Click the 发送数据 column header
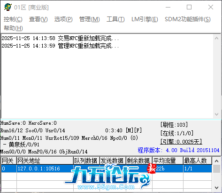The height and width of the screenshot is (193, 222). [113, 161]
